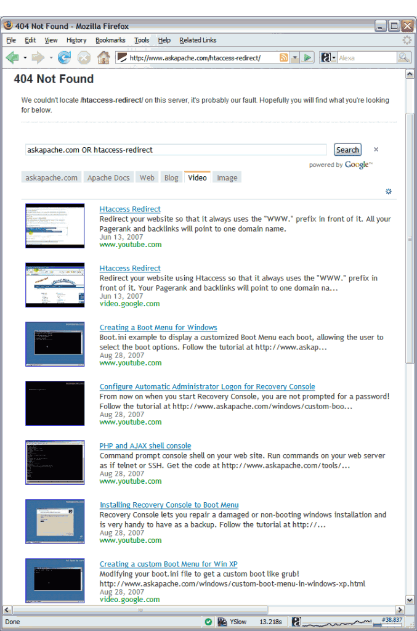Click the Alexa search magnifier icon

404,58
